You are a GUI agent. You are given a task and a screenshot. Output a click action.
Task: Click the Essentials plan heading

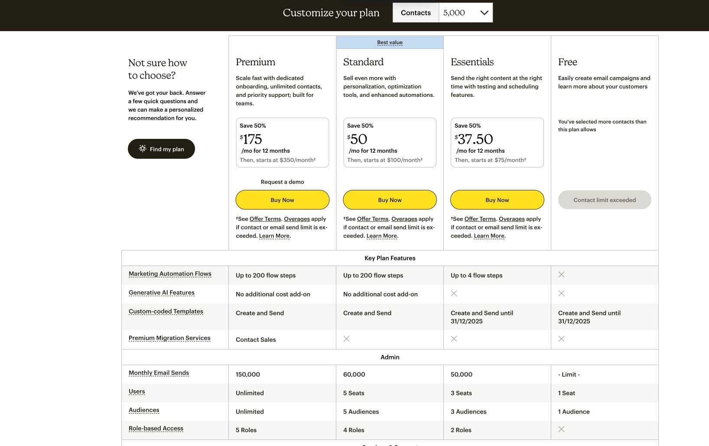[x=472, y=62]
